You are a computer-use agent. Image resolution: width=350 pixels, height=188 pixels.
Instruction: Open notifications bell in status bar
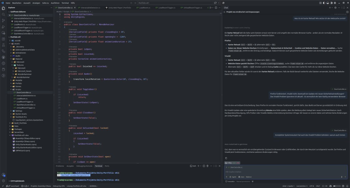tap(347, 186)
